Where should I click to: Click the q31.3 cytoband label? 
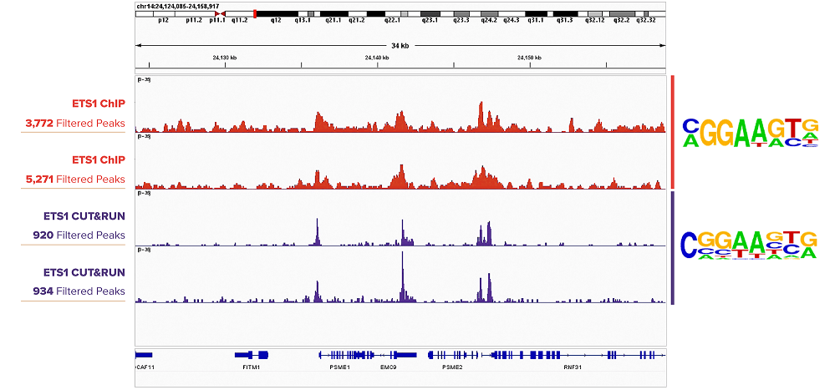pyautogui.click(x=565, y=20)
